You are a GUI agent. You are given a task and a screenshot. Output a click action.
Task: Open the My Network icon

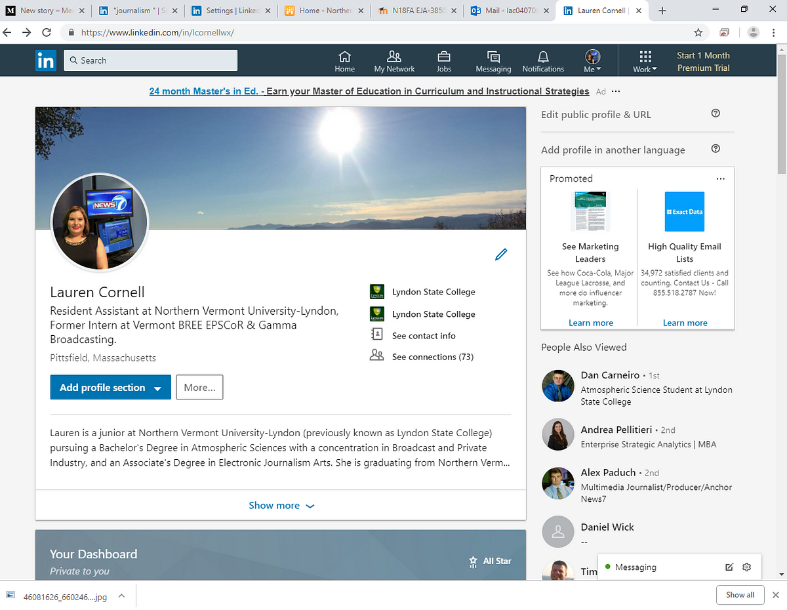click(x=394, y=62)
